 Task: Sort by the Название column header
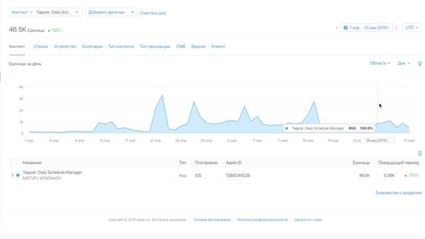pyautogui.click(x=32, y=163)
